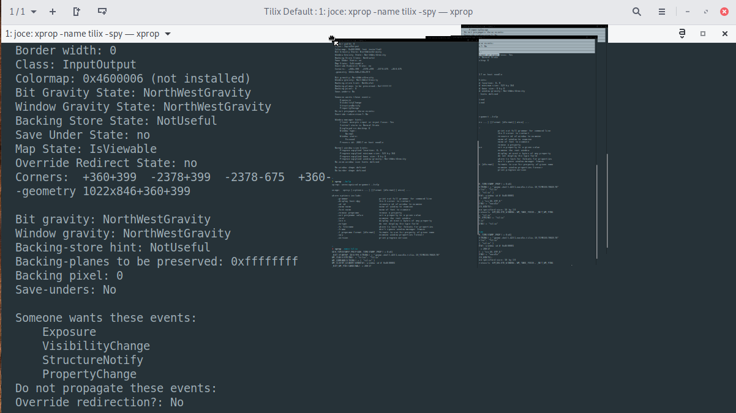The image size is (736, 413).
Task: Click the 'Save Under State: no' line
Action: (83, 135)
